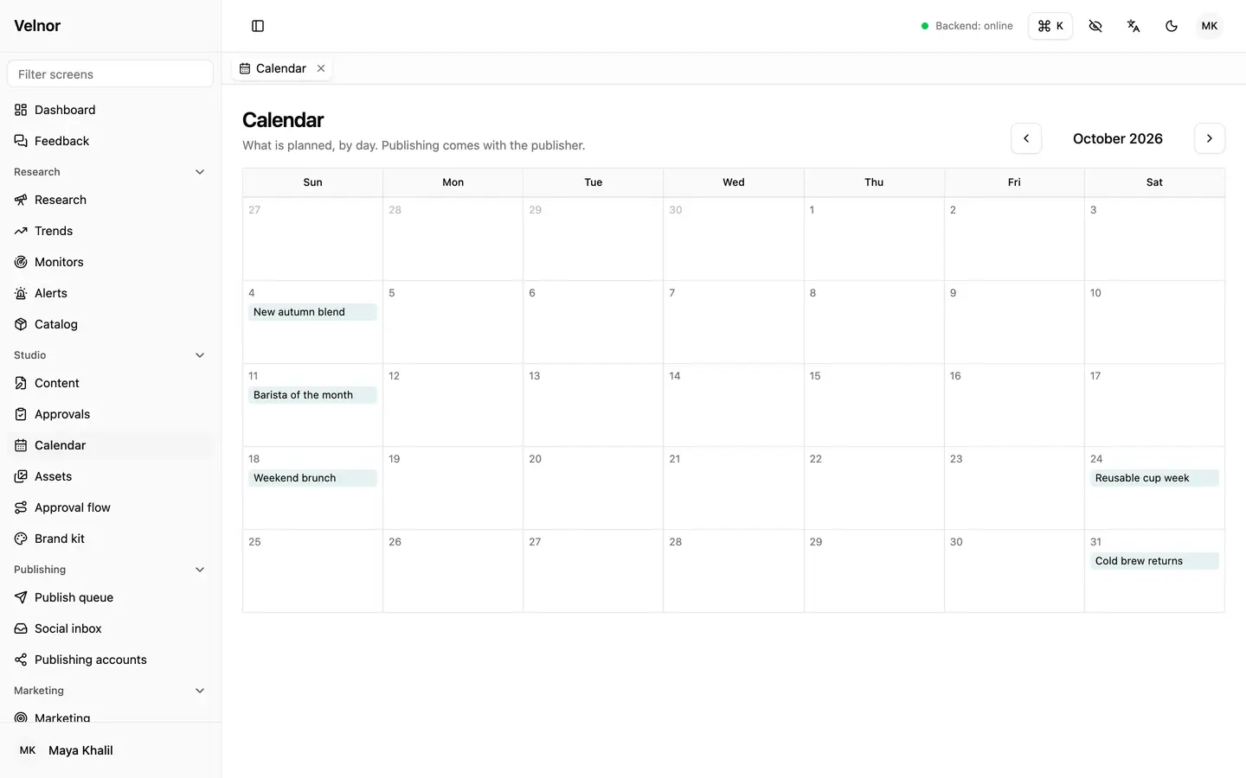This screenshot has height=778, width=1246.
Task: Select the Approvals menu label
Action: [62, 414]
